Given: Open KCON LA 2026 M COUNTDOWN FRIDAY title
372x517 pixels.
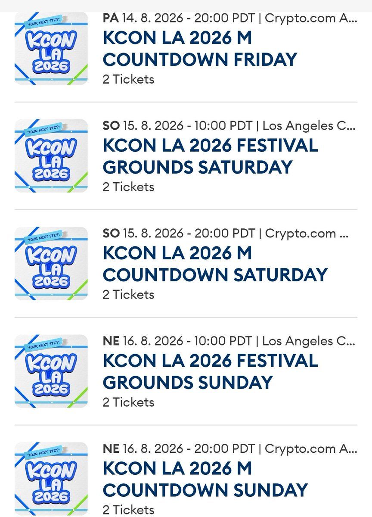Looking at the screenshot, I should point(200,49).
